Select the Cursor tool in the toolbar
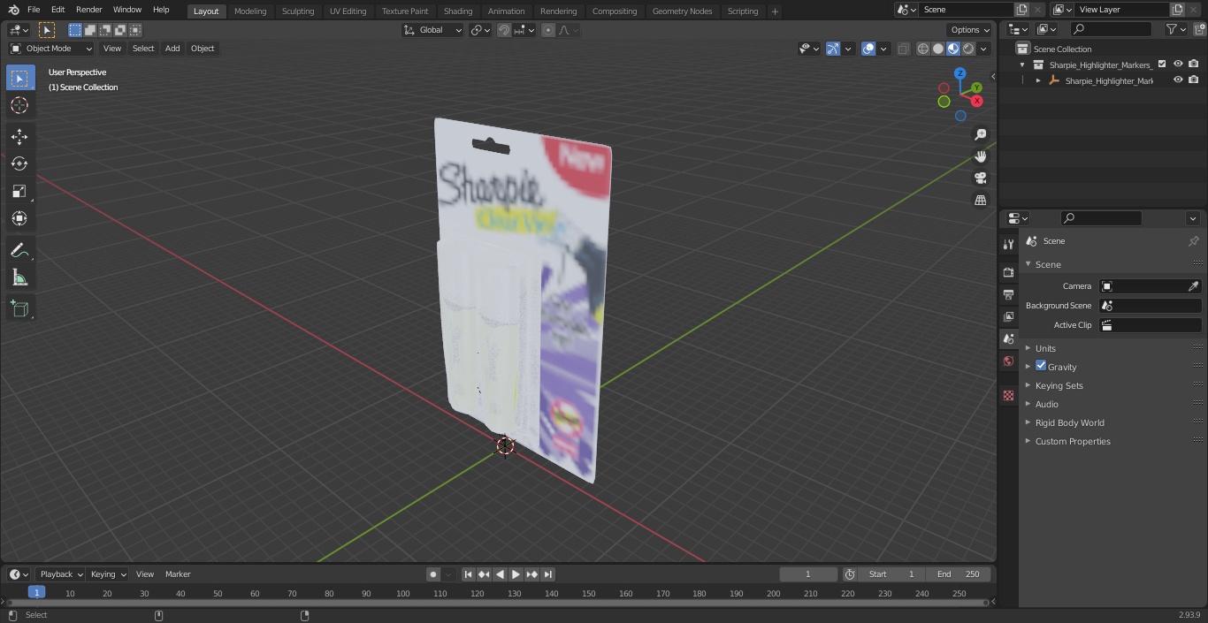1208x623 pixels. 19,105
